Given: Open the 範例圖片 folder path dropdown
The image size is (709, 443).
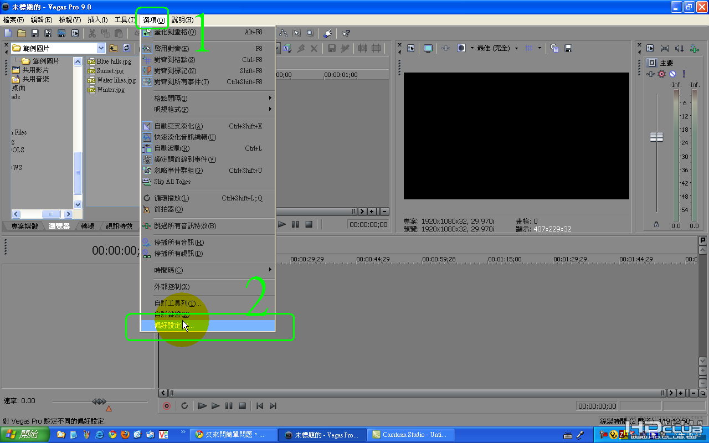Looking at the screenshot, I should [101, 48].
